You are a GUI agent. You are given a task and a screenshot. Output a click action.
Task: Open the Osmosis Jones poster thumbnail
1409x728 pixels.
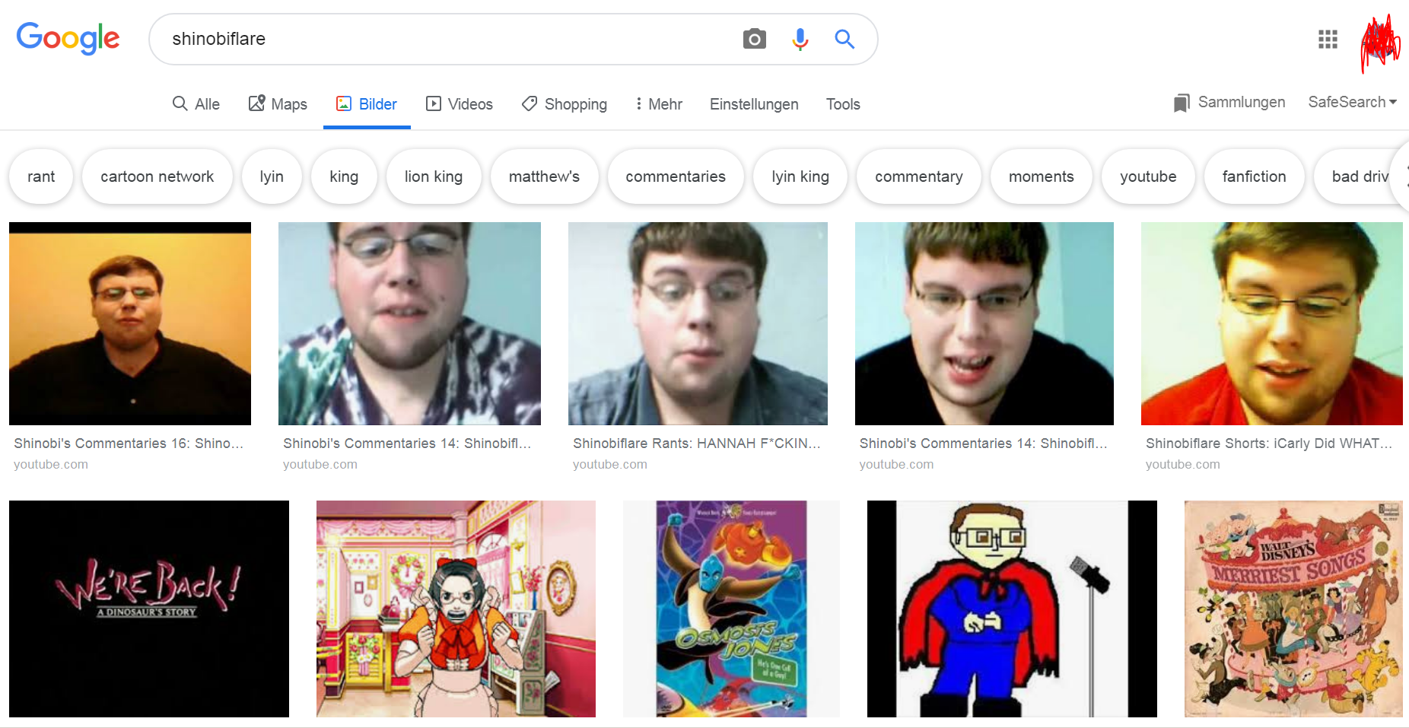point(731,609)
